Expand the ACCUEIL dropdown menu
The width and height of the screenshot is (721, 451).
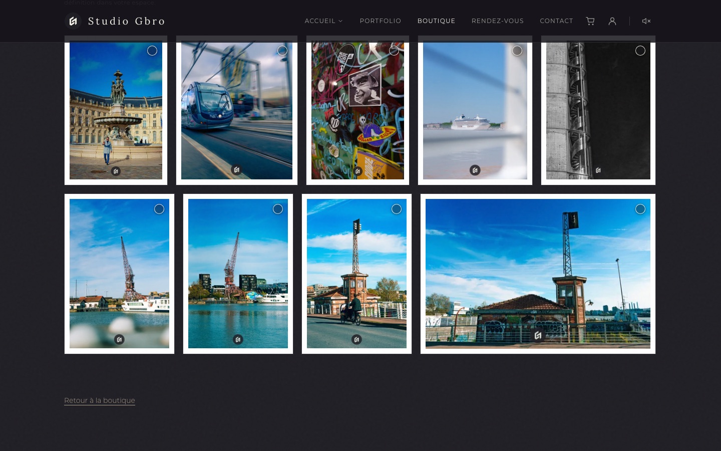coord(323,21)
